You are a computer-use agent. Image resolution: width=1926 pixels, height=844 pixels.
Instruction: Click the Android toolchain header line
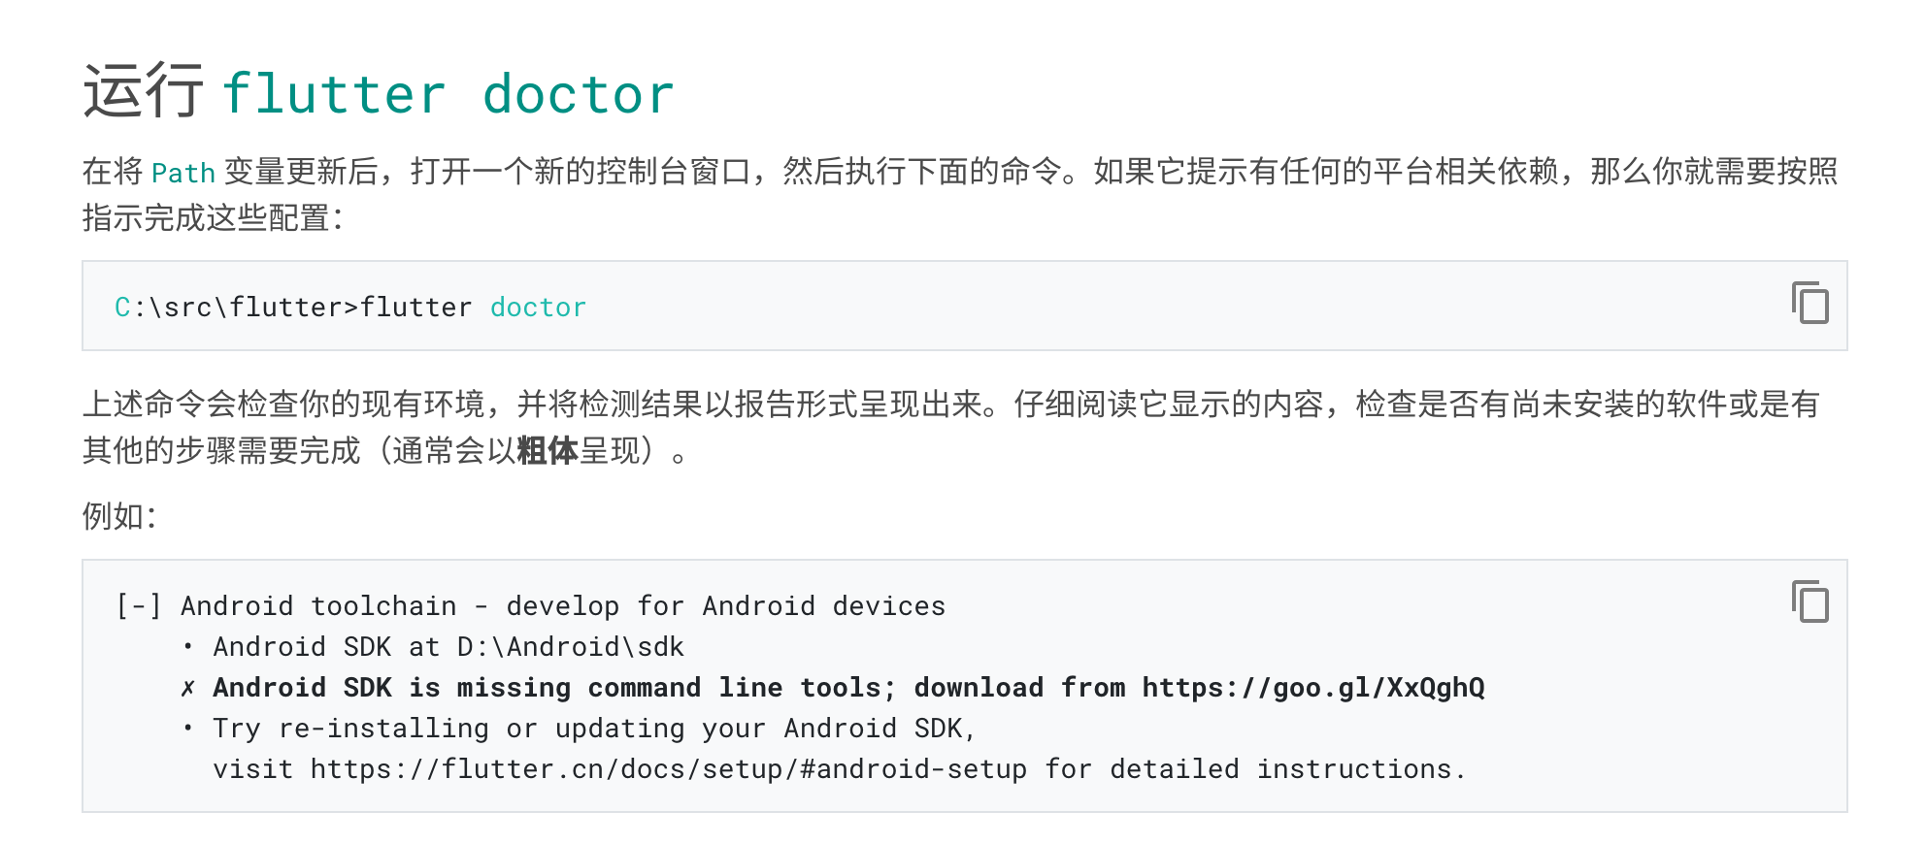530,606
